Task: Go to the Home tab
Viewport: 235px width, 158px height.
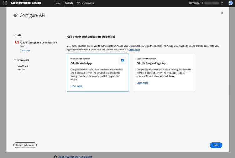Action: [58, 3]
